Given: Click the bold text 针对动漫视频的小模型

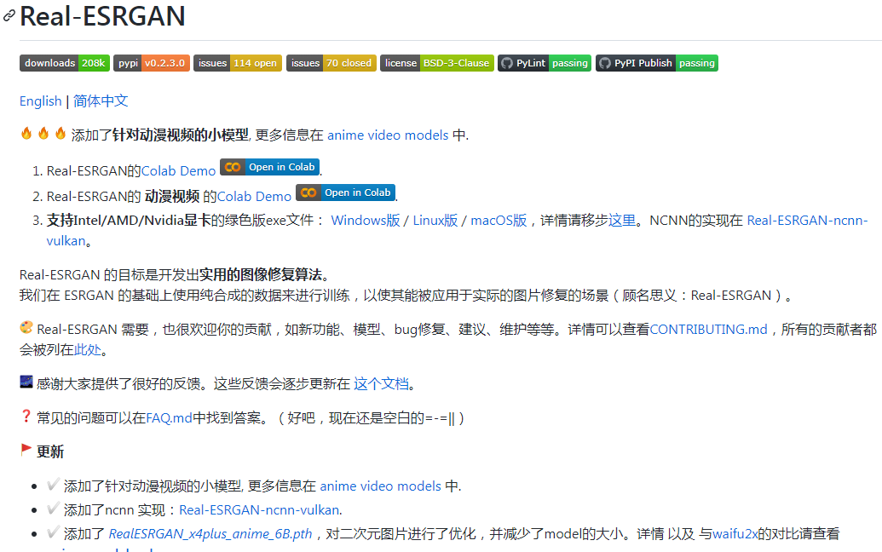Looking at the screenshot, I should 181,135.
